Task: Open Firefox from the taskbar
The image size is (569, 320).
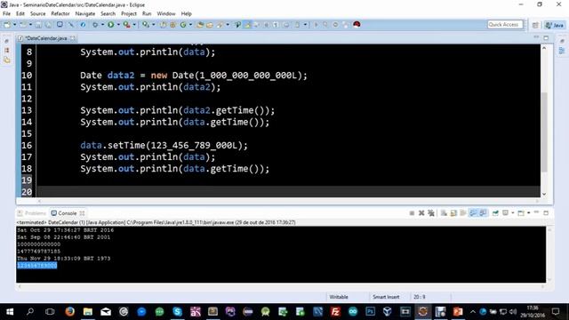Action: (69, 312)
